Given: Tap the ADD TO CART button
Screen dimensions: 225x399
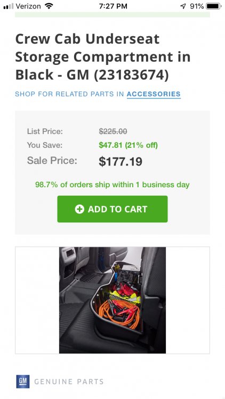Looking at the screenshot, I should (112, 209).
